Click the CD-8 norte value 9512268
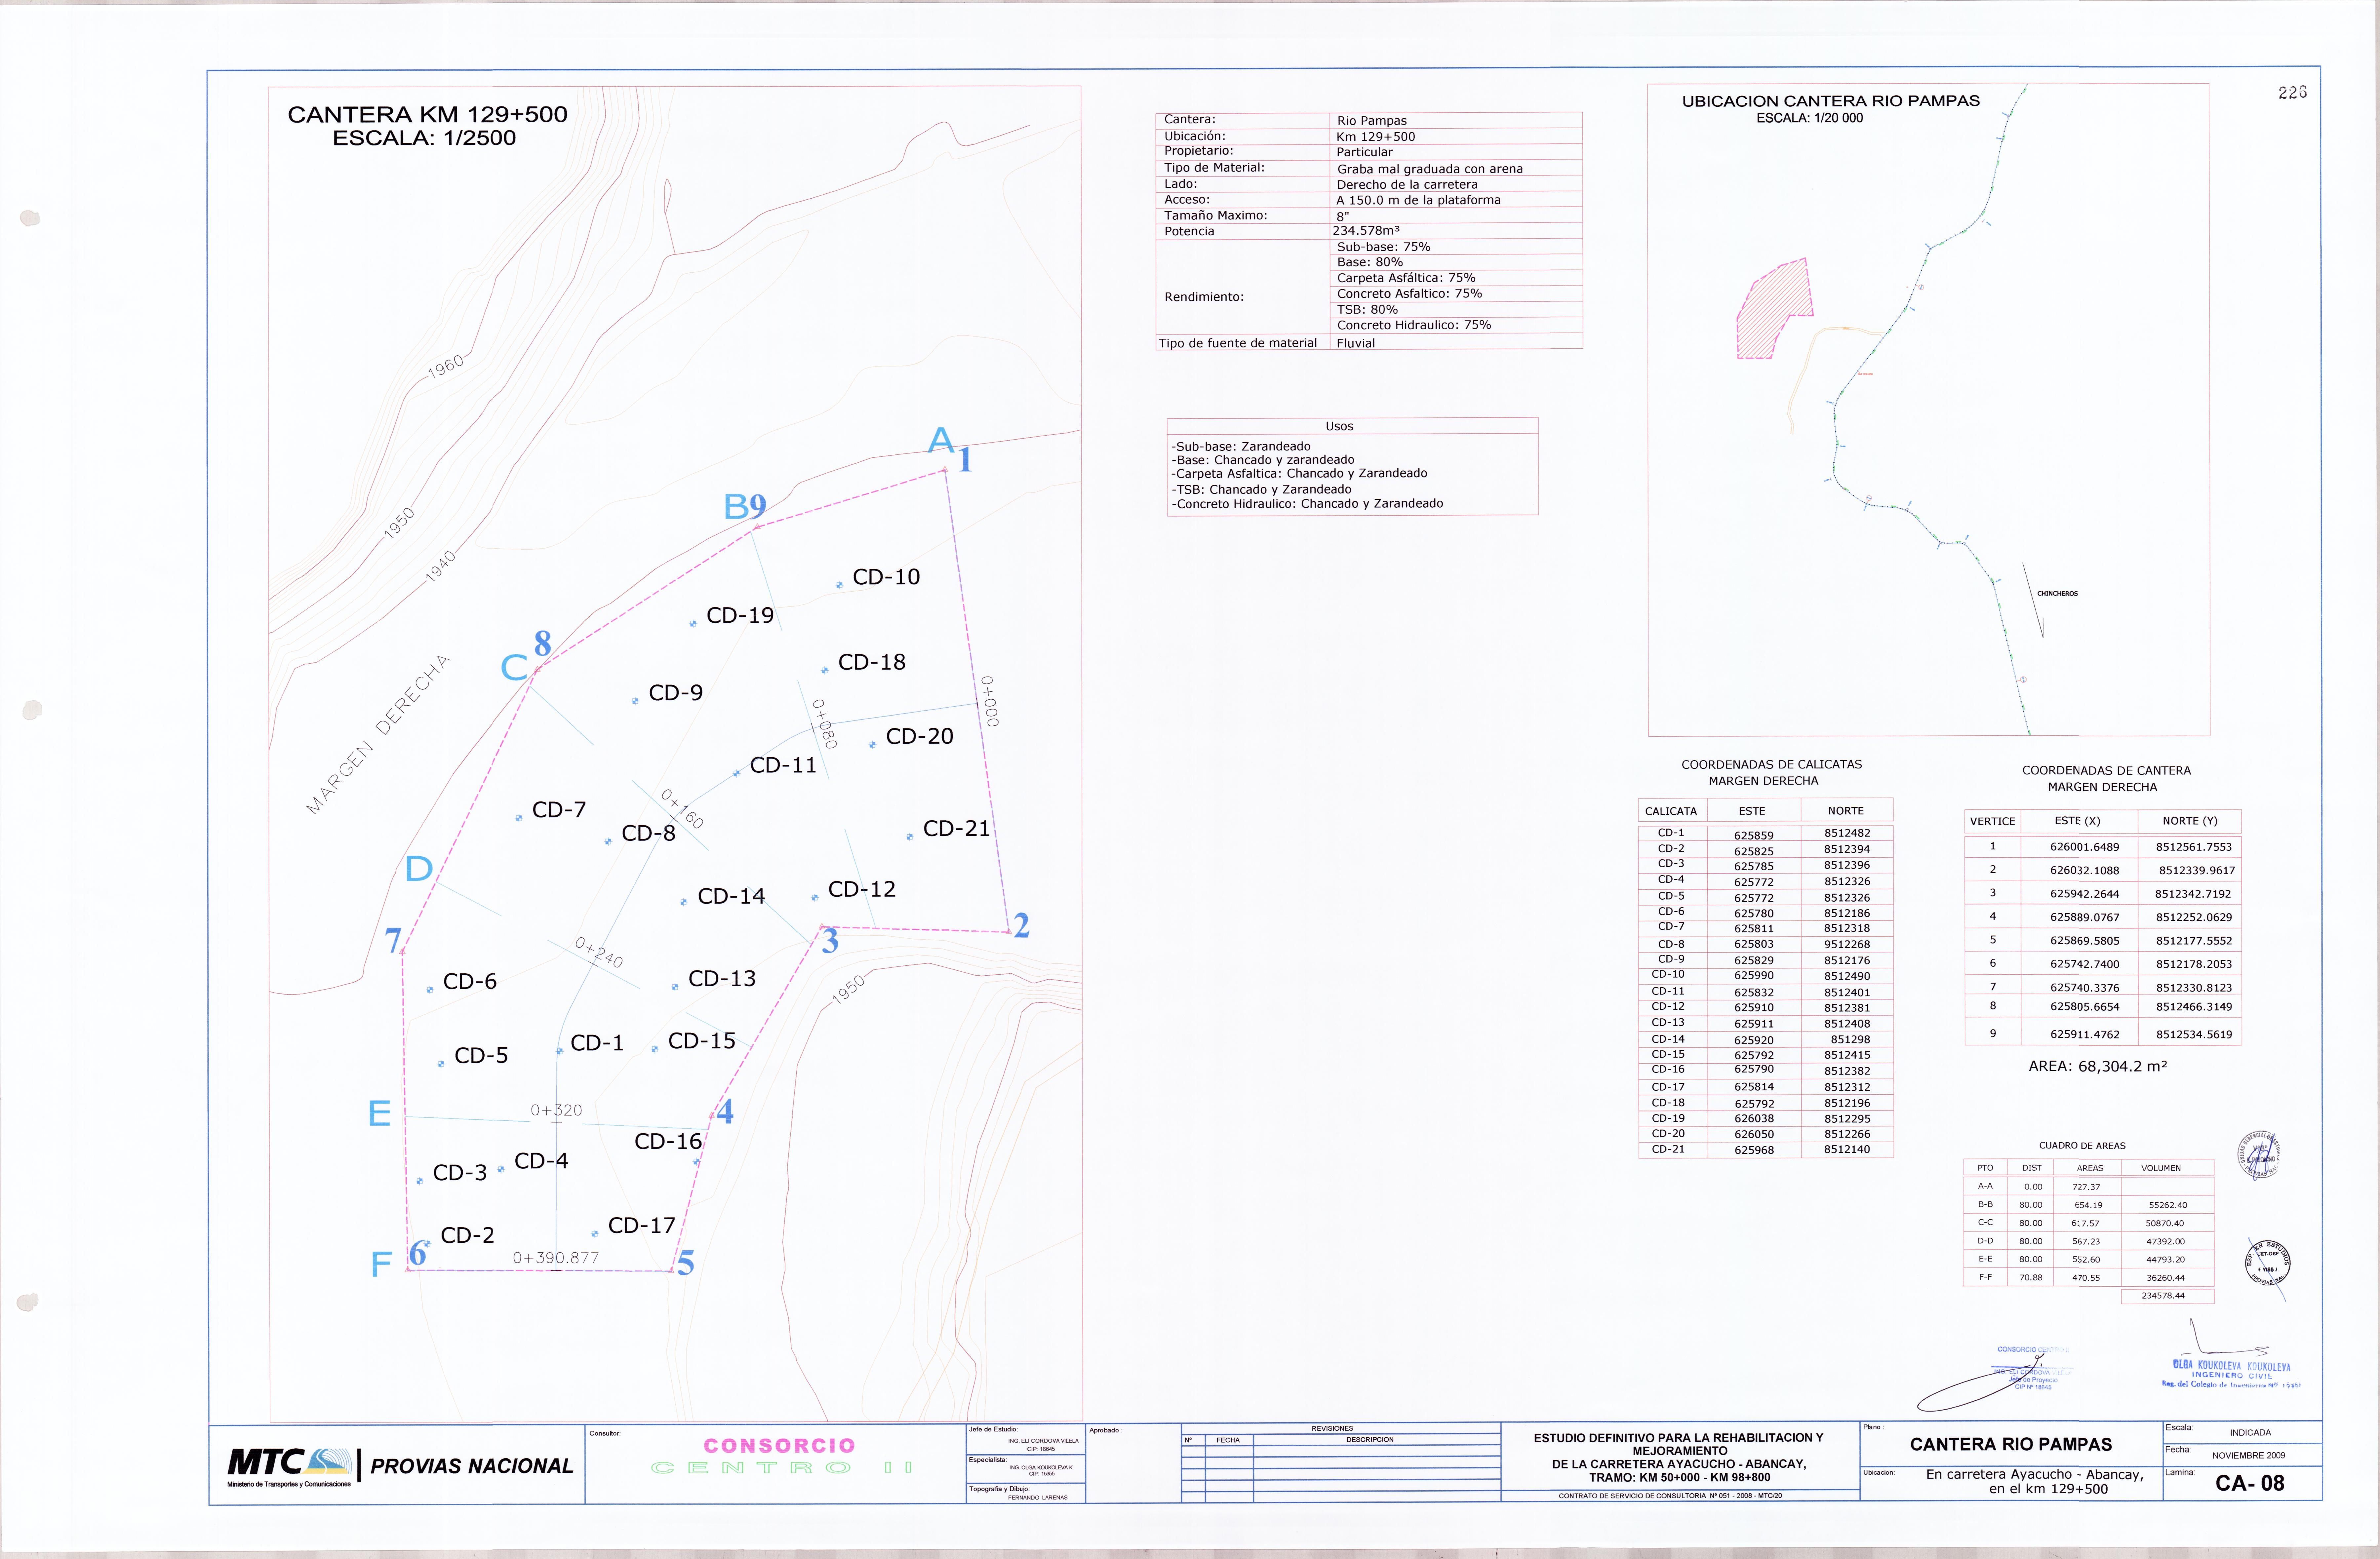The height and width of the screenshot is (1559, 2380). coord(1847,944)
